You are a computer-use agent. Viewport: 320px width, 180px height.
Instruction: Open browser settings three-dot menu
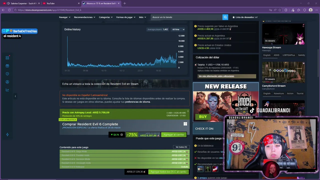(x=316, y=10)
